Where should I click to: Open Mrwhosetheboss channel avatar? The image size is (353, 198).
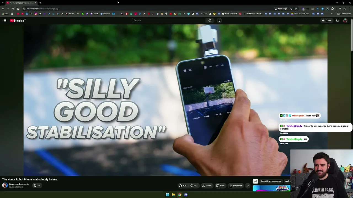[5, 185]
